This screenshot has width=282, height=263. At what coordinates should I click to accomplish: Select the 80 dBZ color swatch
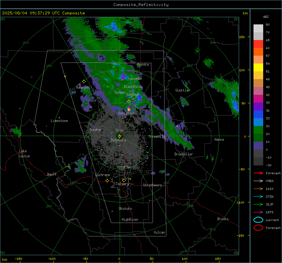click(258, 28)
